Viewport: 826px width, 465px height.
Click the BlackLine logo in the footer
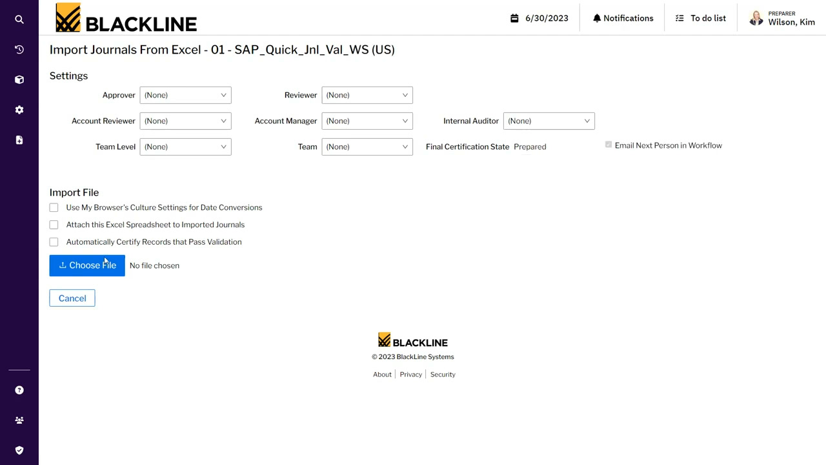tap(413, 340)
